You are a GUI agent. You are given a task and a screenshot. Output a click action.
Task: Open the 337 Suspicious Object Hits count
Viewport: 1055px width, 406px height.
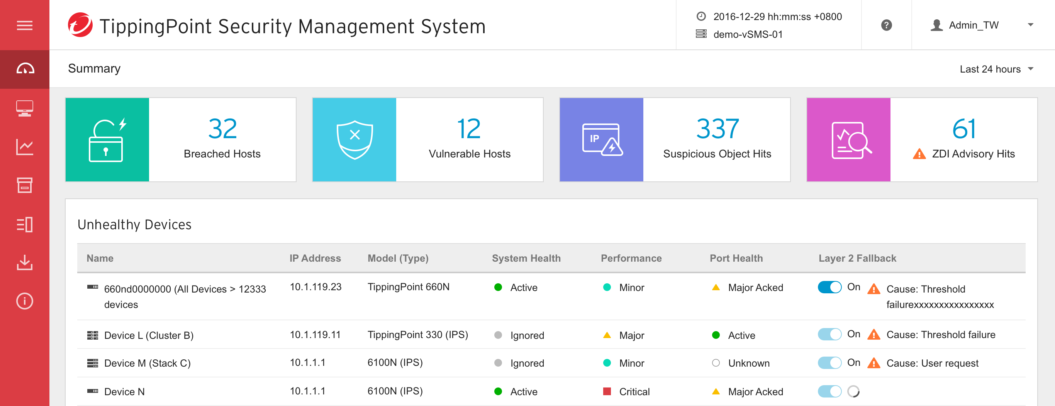[717, 129]
